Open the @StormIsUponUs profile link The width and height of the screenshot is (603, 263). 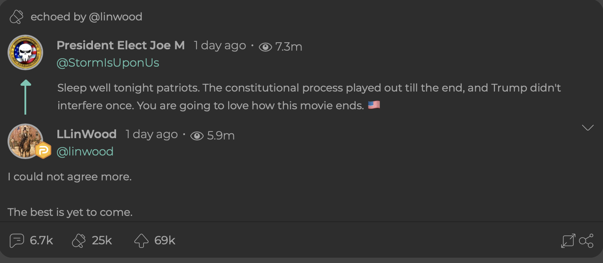pos(108,63)
